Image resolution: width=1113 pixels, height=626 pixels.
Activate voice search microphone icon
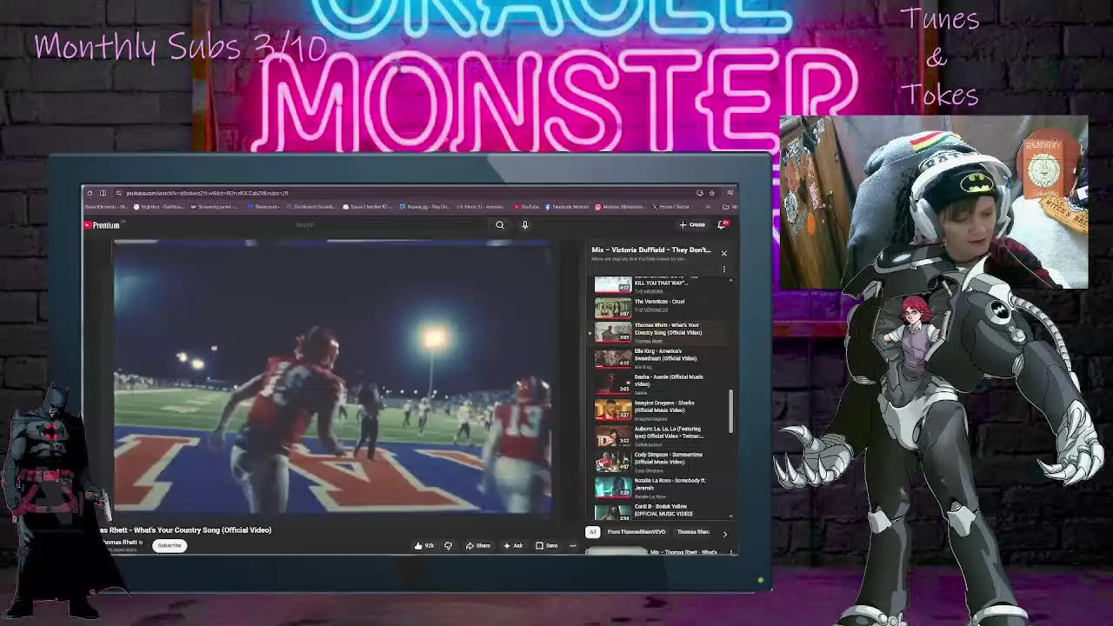point(525,225)
